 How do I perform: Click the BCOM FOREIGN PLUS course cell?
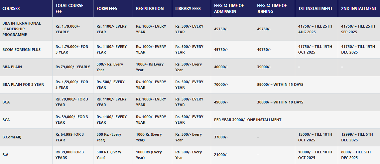[x=26, y=50]
